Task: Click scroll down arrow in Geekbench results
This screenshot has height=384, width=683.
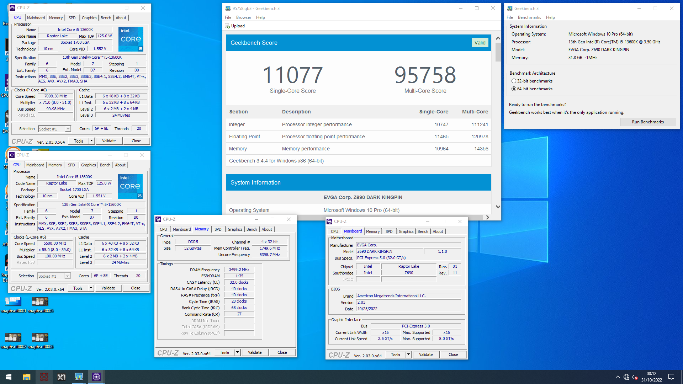Action: pyautogui.click(x=498, y=207)
